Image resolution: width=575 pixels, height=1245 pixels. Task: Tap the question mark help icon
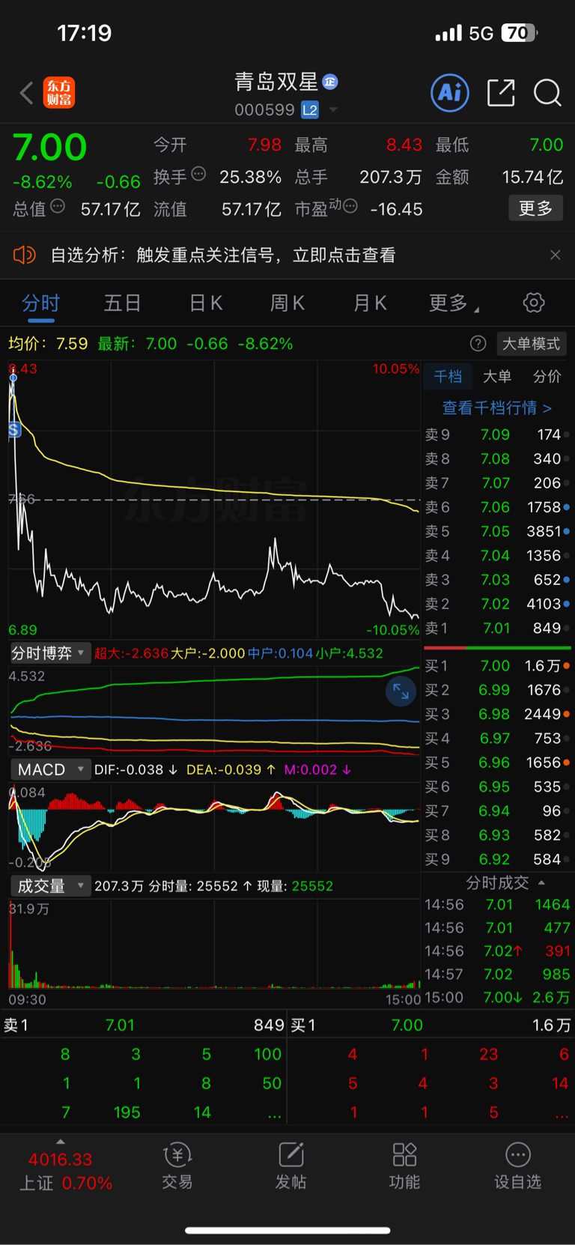(478, 343)
